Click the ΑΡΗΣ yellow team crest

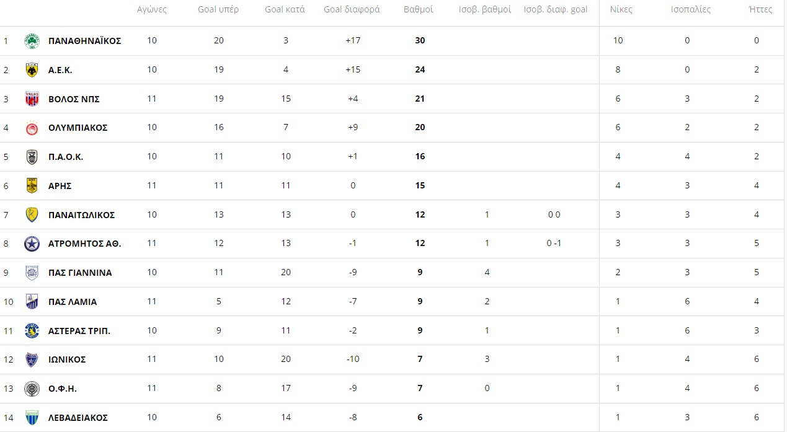coord(32,186)
